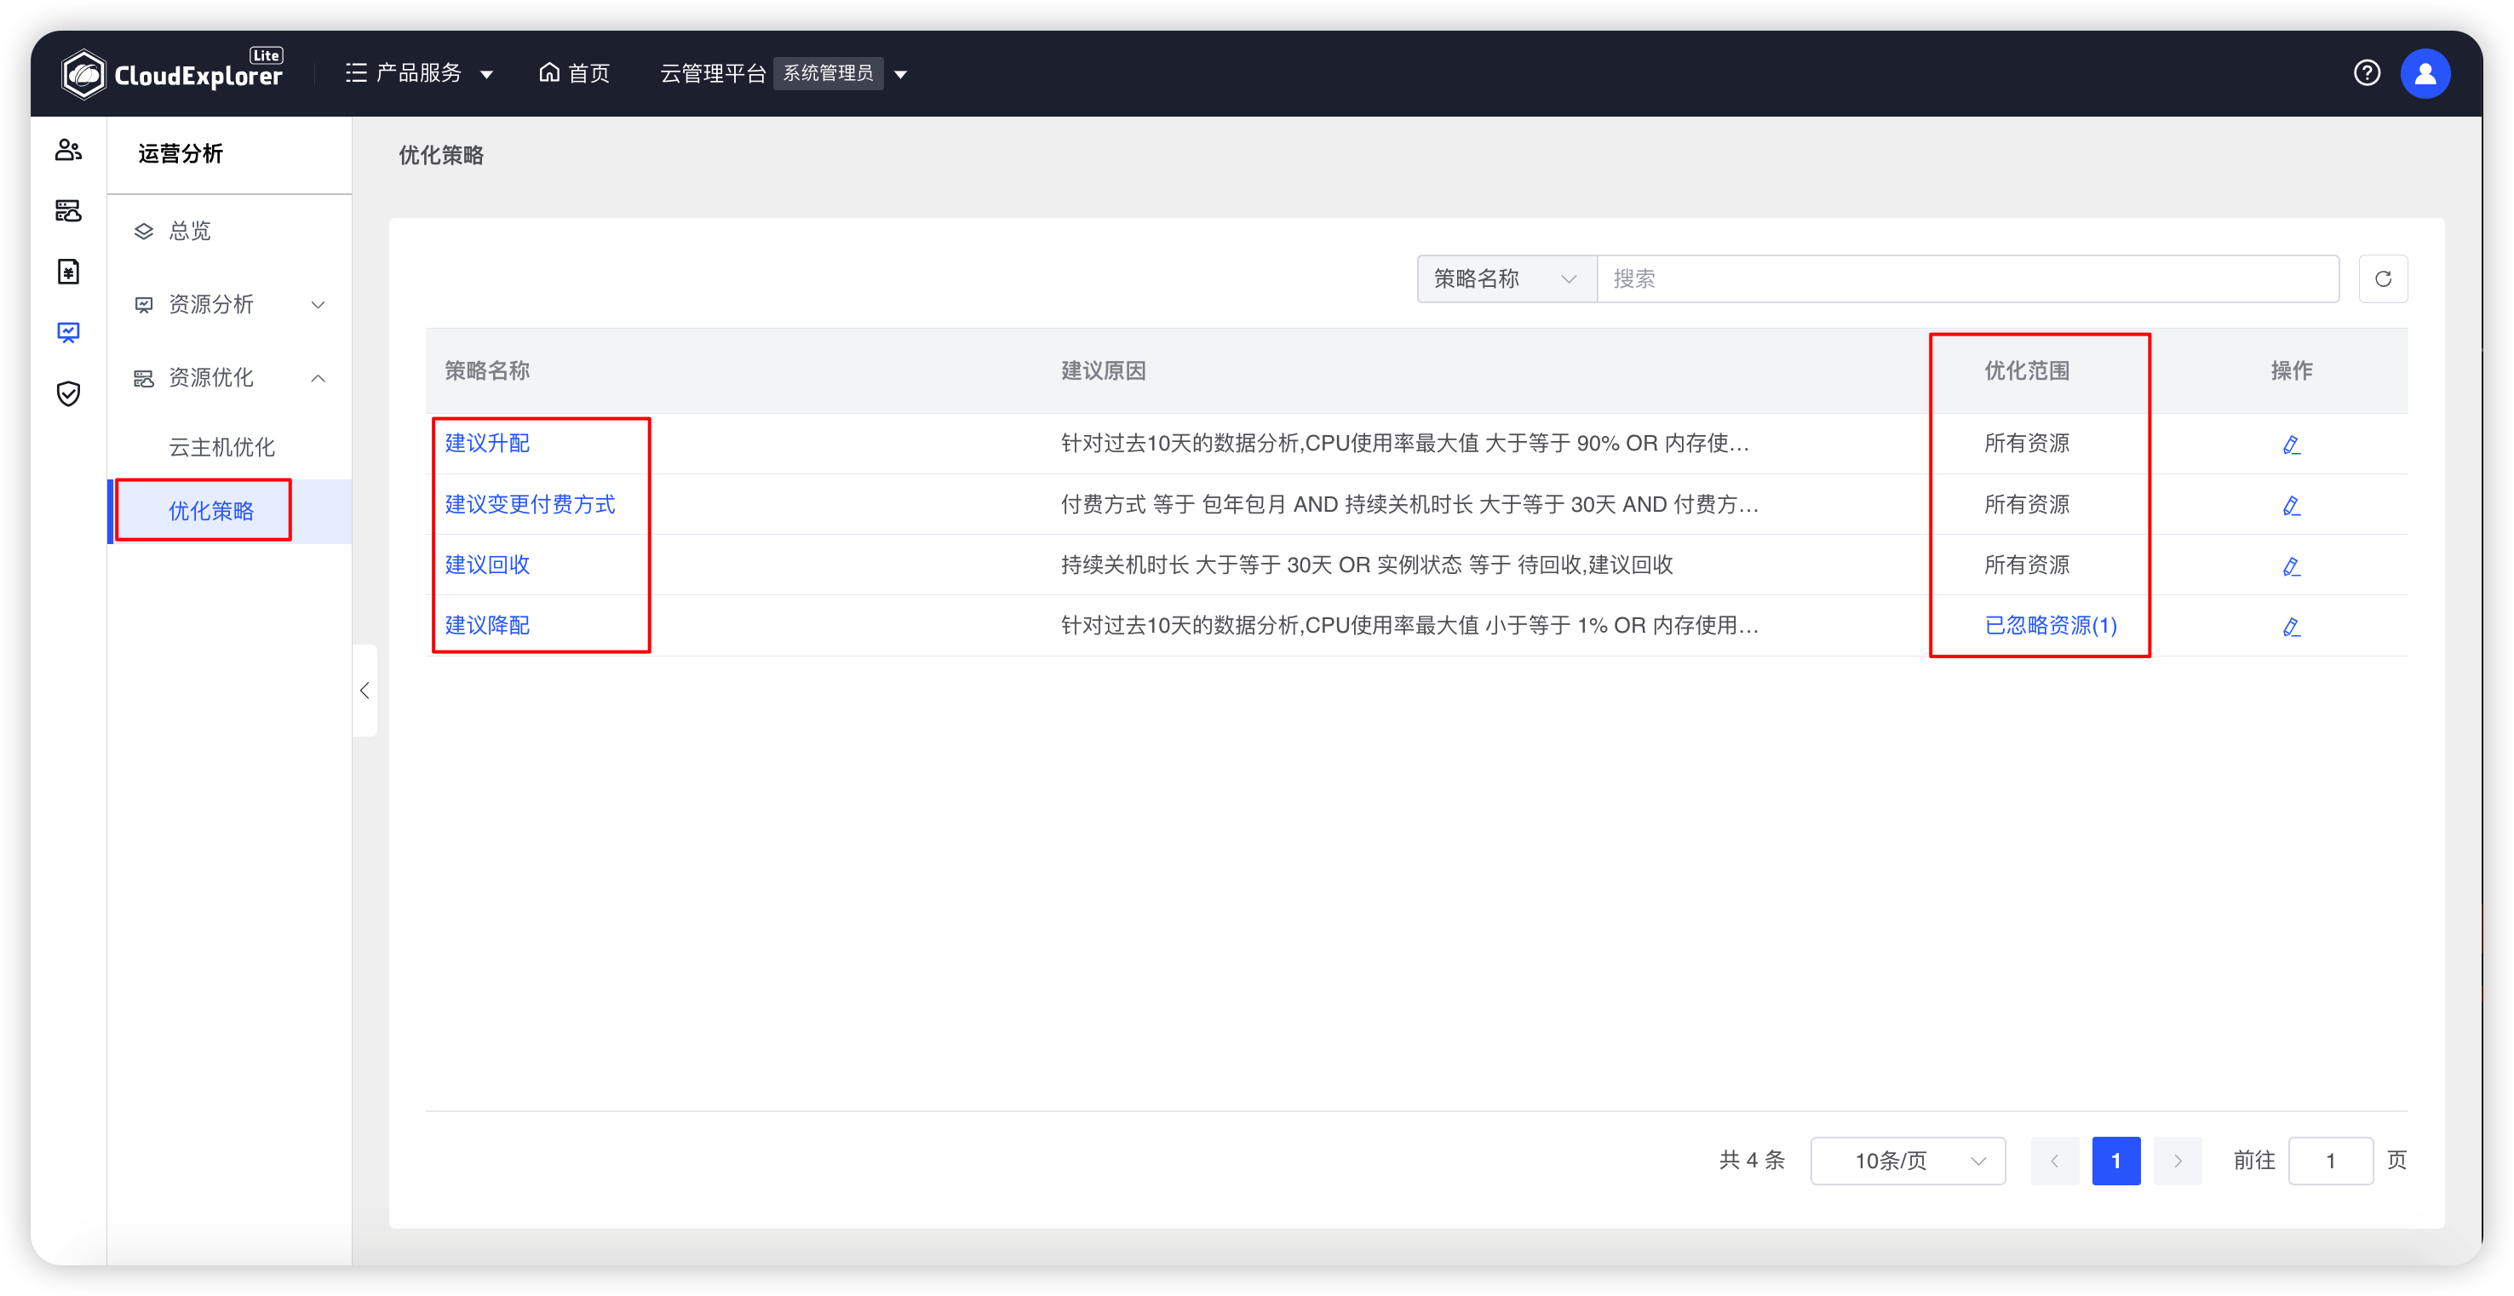The image size is (2514, 1296).
Task: Open the 策略名称 search field selector
Action: (x=1506, y=279)
